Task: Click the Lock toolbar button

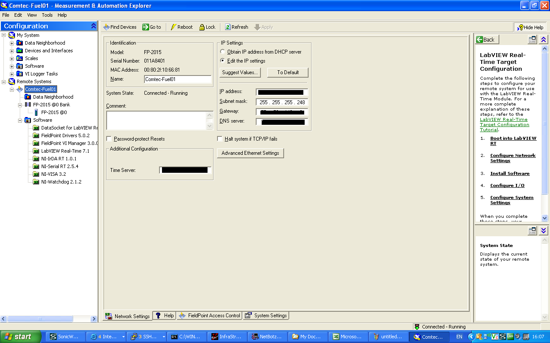Action: point(207,27)
